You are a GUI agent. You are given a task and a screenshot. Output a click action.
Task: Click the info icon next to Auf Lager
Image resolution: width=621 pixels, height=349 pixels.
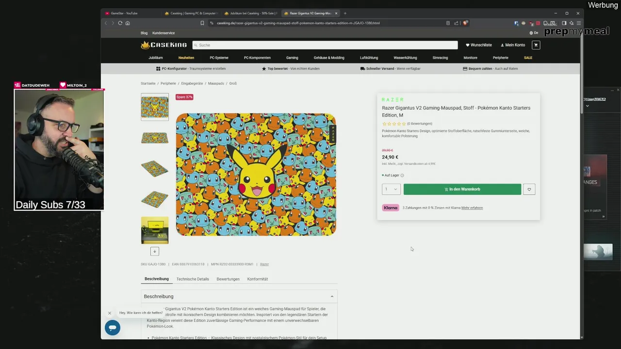402,175
